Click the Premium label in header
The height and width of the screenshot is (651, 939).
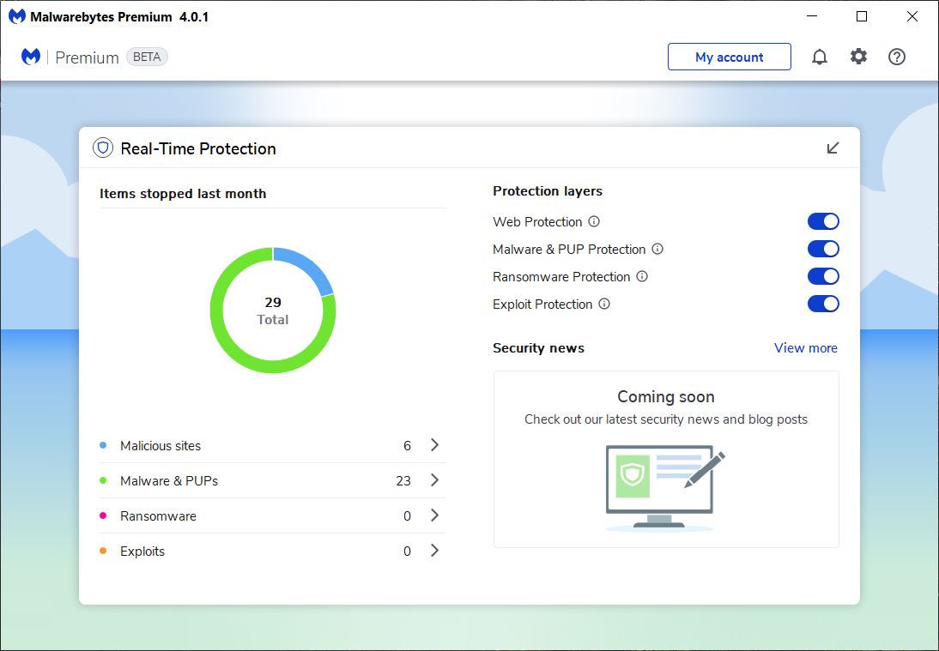click(x=87, y=57)
